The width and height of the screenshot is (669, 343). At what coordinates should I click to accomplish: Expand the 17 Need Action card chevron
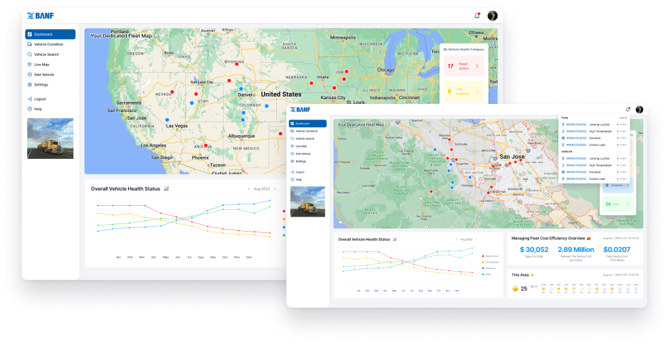point(477,66)
